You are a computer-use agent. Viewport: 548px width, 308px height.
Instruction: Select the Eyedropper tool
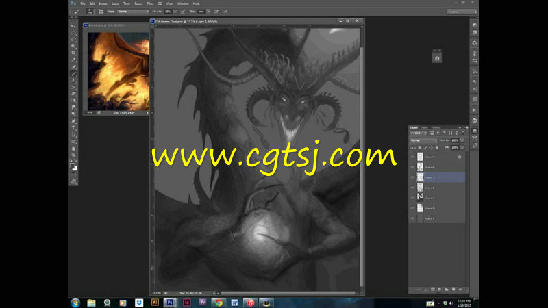pyautogui.click(x=73, y=60)
